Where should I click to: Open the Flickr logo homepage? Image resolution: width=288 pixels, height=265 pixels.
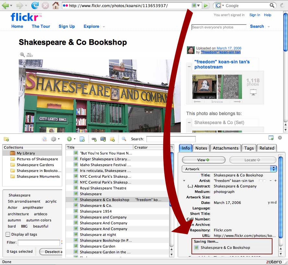tap(26, 17)
